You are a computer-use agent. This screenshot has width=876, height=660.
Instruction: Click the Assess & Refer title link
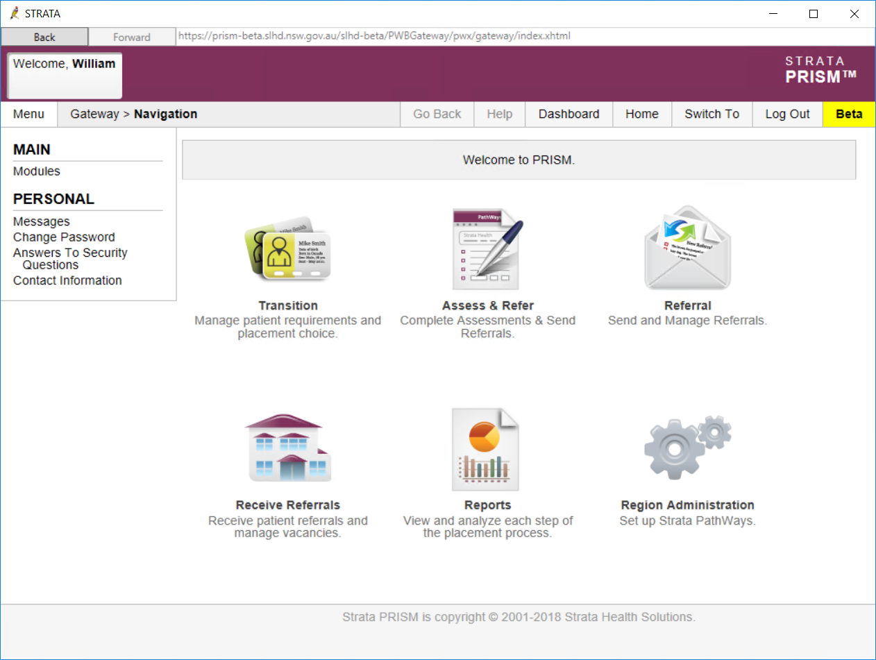488,305
